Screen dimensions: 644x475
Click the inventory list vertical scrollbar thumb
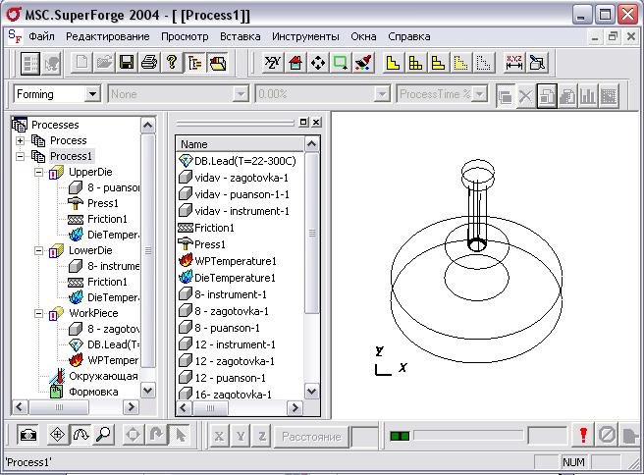point(312,233)
